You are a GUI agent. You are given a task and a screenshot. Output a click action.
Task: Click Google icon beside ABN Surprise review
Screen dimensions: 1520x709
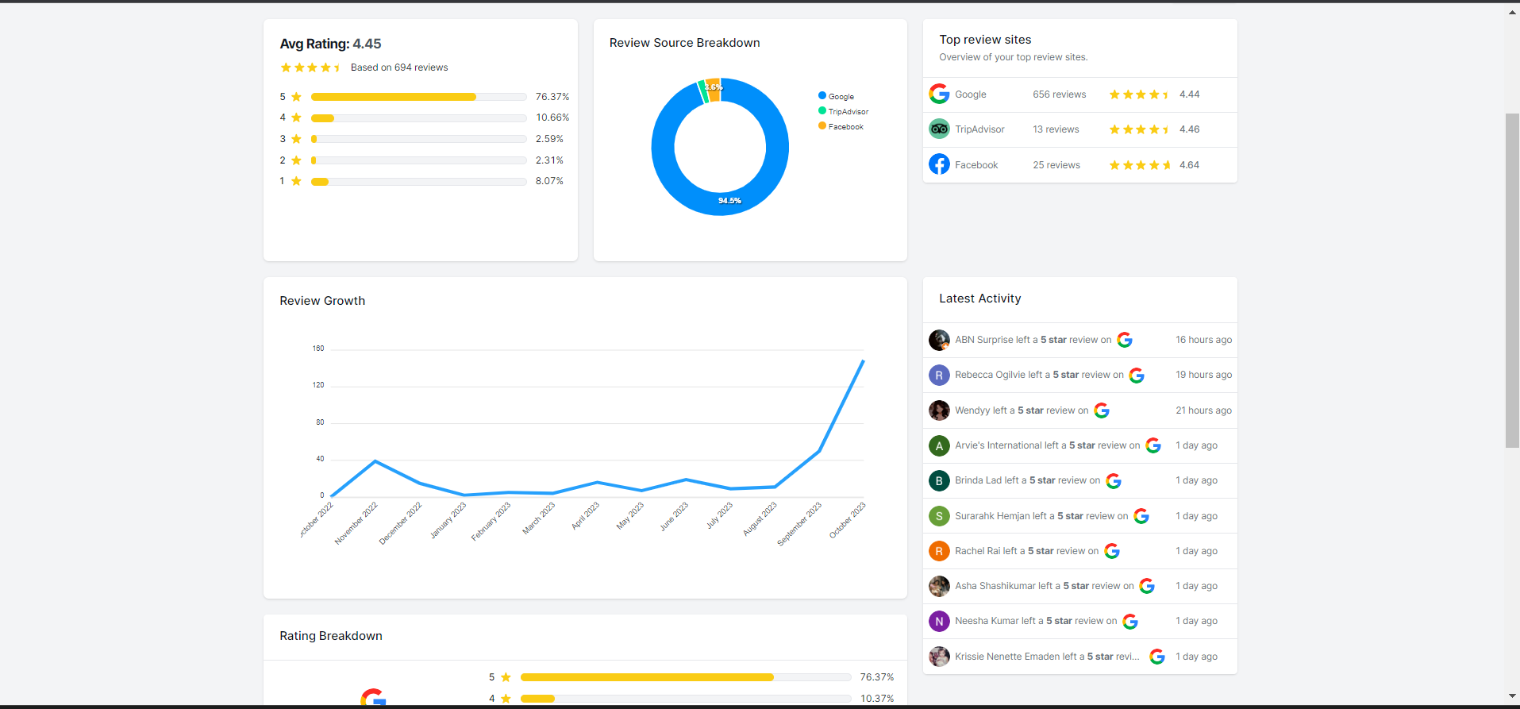point(1125,340)
